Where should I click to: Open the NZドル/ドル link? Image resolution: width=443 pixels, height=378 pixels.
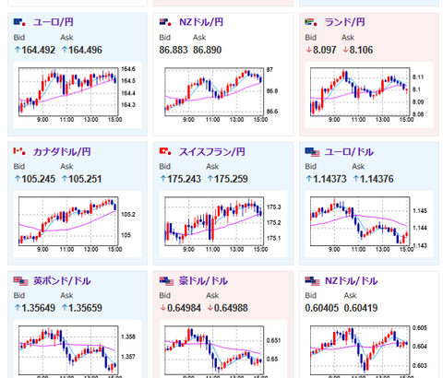tap(351, 281)
